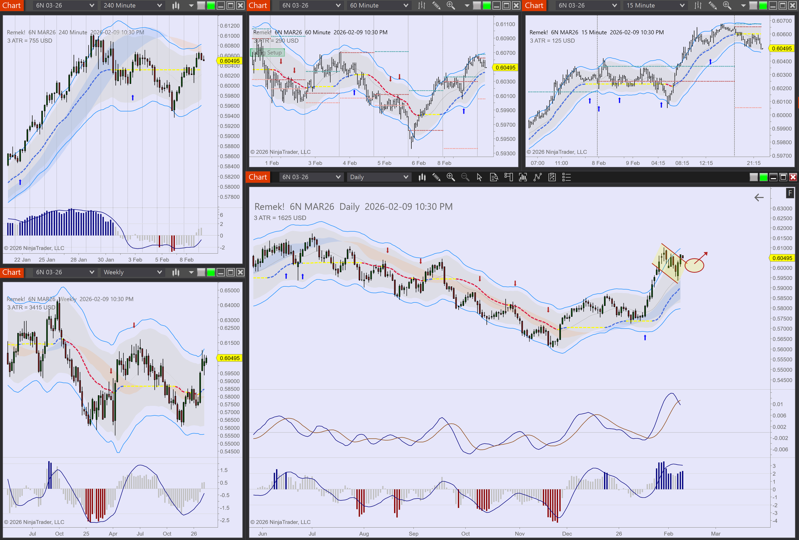Image resolution: width=799 pixels, height=540 pixels.
Task: Select the cursor pointer tool on Daily chart
Action: pyautogui.click(x=479, y=177)
